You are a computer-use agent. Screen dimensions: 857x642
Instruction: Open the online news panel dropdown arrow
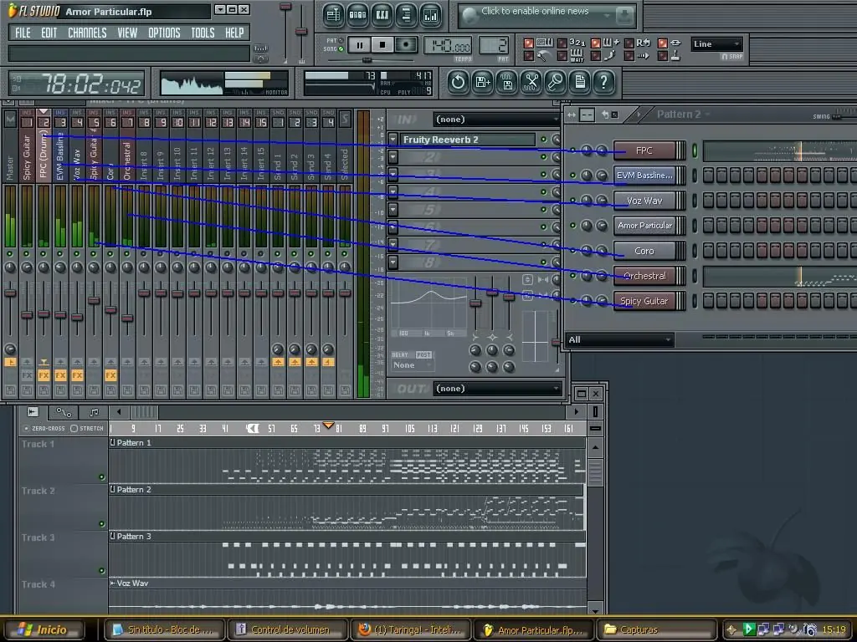click(607, 17)
